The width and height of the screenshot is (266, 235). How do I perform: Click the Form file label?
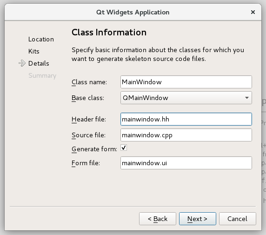(x=86, y=163)
